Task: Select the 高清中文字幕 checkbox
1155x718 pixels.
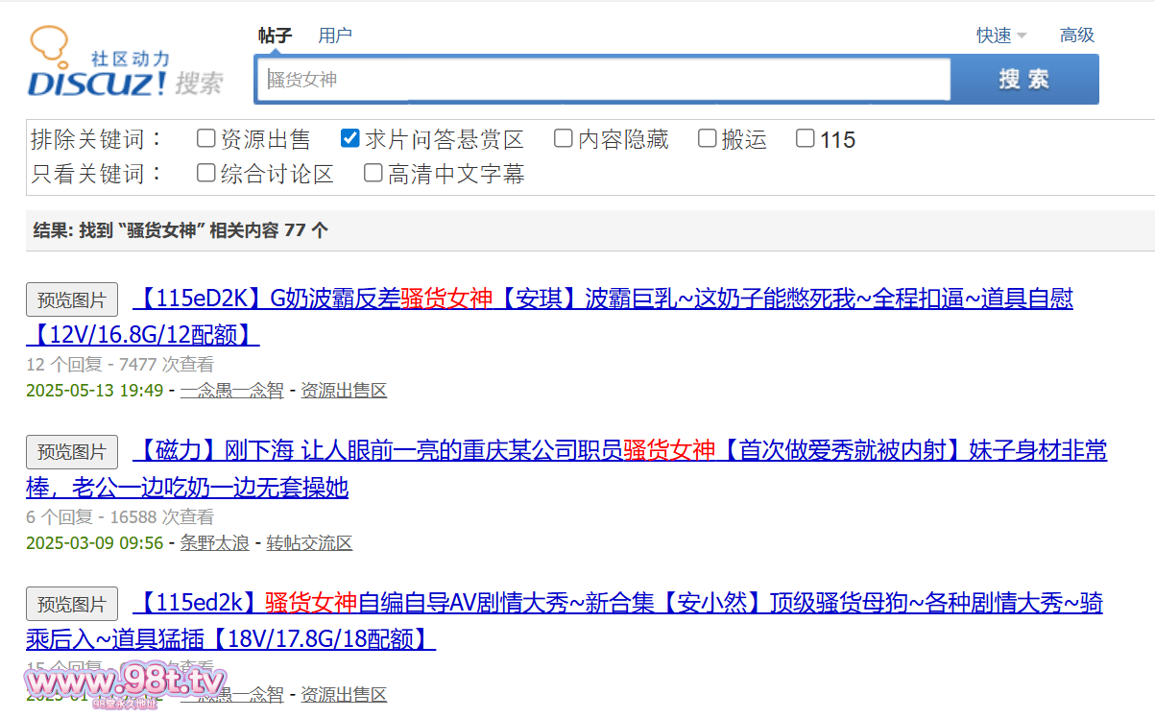Action: pyautogui.click(x=373, y=174)
